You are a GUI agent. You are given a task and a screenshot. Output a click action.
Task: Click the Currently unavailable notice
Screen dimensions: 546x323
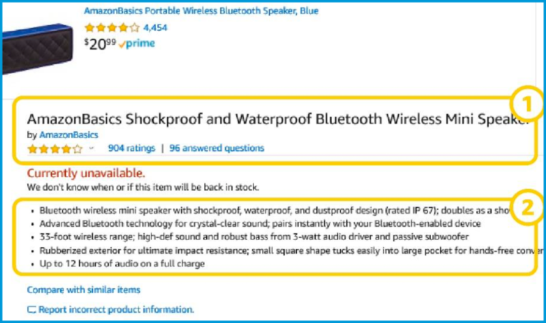point(85,173)
